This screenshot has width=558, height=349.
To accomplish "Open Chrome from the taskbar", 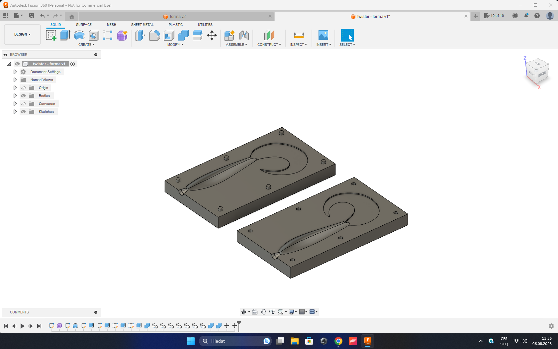I will click(338, 341).
